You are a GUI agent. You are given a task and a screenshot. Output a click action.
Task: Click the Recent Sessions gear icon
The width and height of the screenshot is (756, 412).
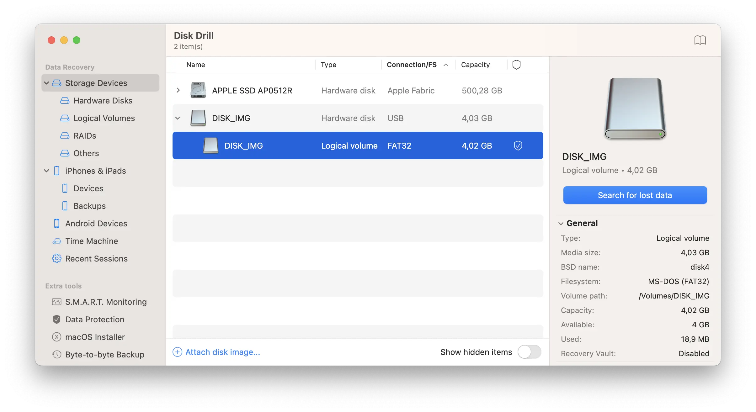pos(56,258)
